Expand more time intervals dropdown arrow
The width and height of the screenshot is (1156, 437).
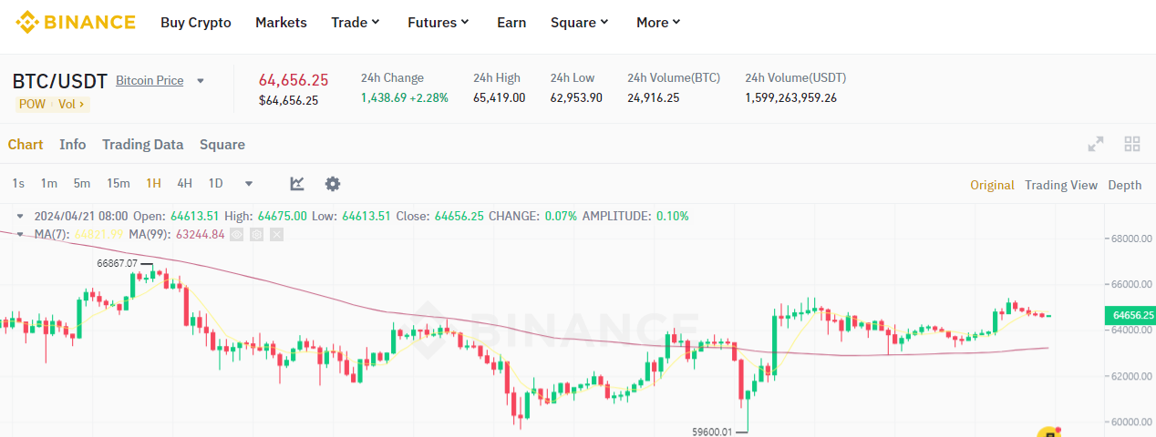(249, 184)
